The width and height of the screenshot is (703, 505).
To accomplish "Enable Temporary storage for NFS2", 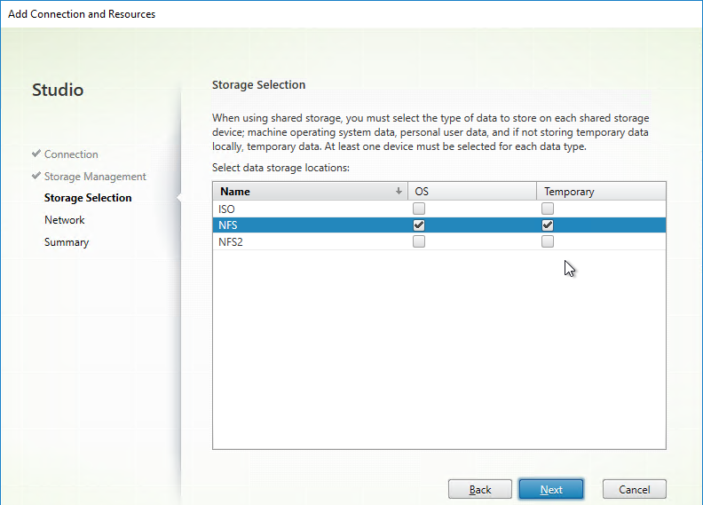I will [548, 241].
